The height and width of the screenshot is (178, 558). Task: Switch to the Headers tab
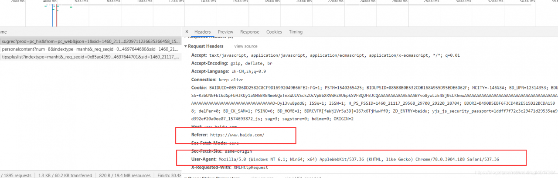202,32
